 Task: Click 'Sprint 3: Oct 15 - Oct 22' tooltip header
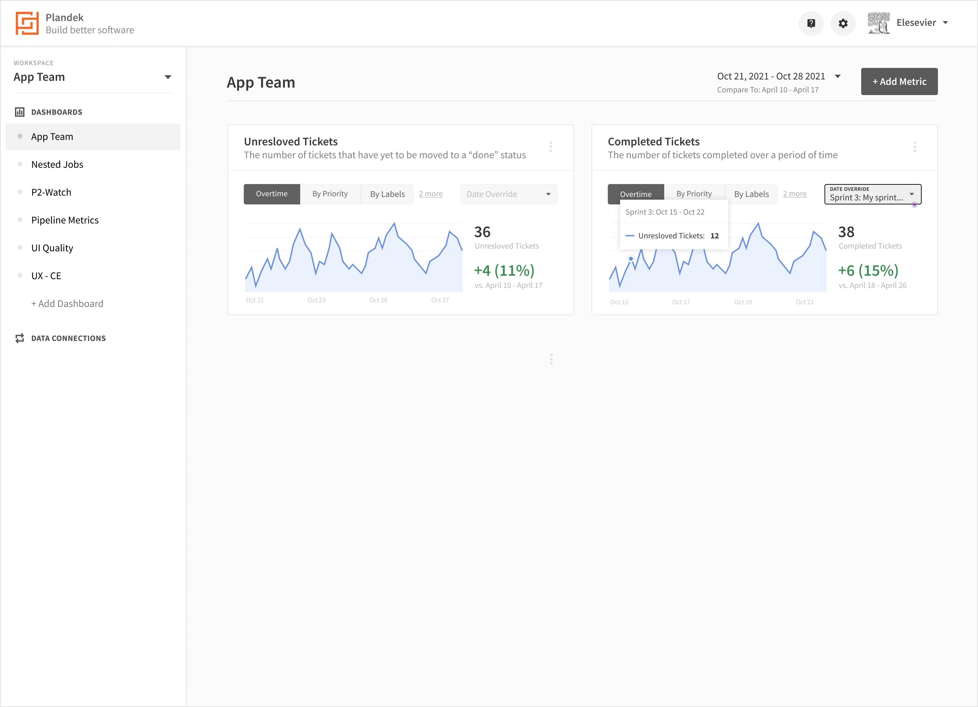coord(665,212)
